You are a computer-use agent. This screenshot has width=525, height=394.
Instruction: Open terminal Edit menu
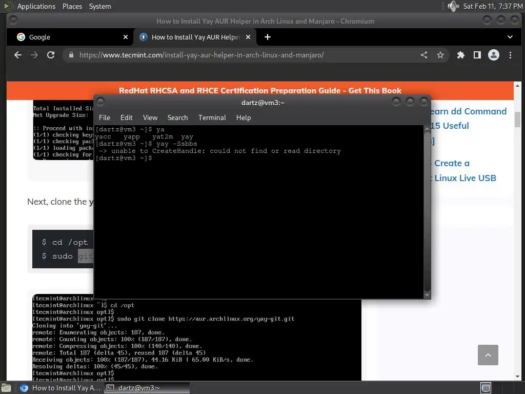[127, 117]
